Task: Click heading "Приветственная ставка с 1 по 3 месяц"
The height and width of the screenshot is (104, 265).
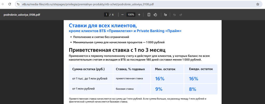Action: [x=117, y=50]
